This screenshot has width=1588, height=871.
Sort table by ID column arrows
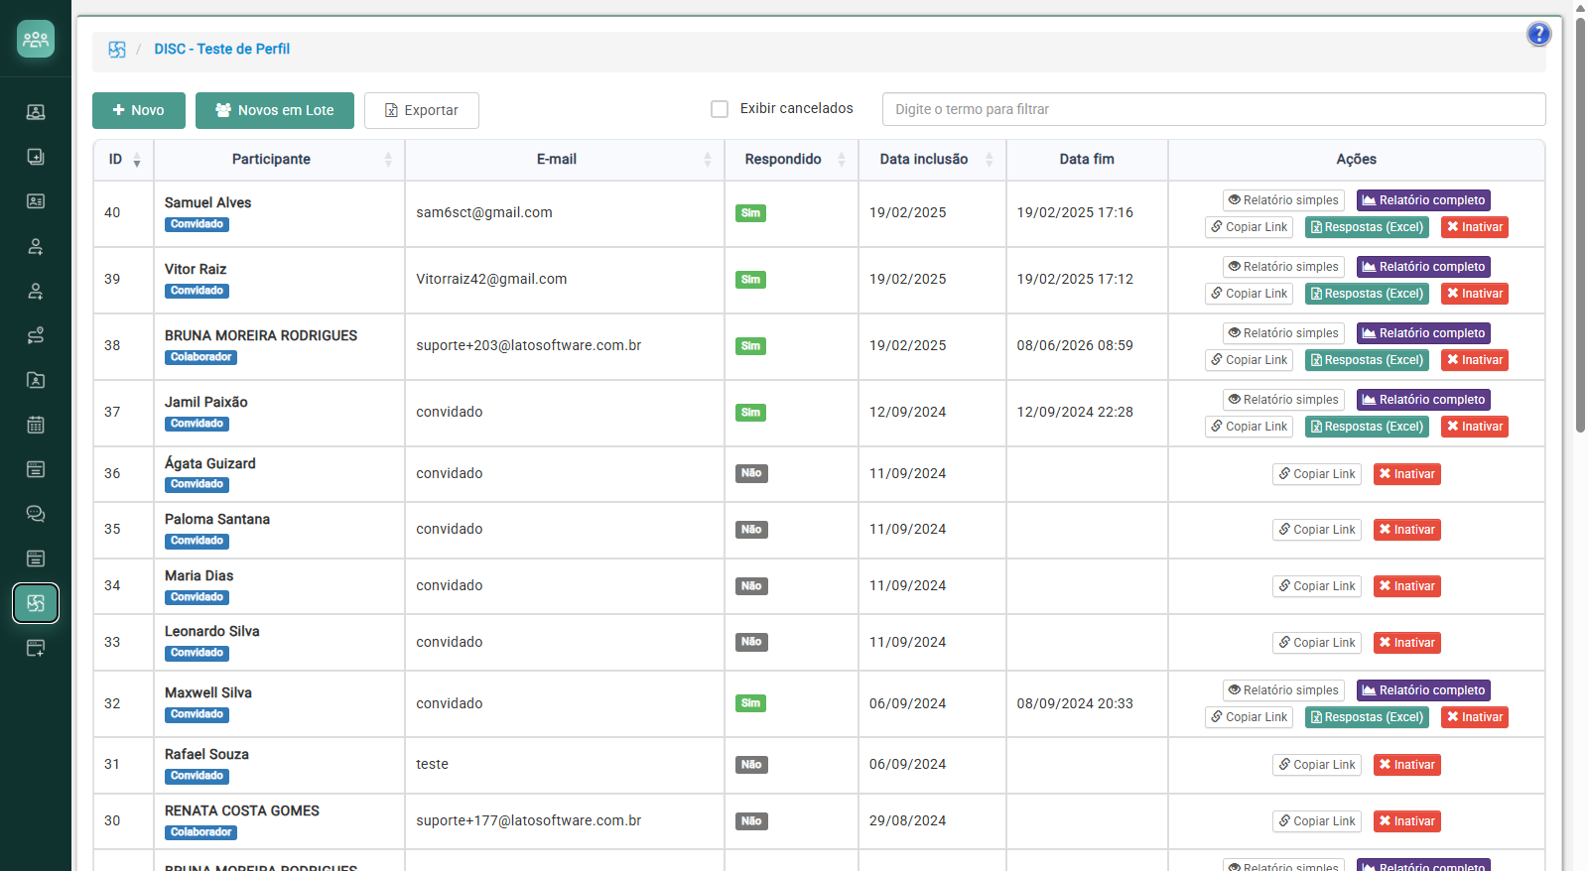tap(137, 160)
